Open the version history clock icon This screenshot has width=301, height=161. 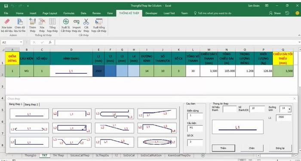tap(287, 13)
